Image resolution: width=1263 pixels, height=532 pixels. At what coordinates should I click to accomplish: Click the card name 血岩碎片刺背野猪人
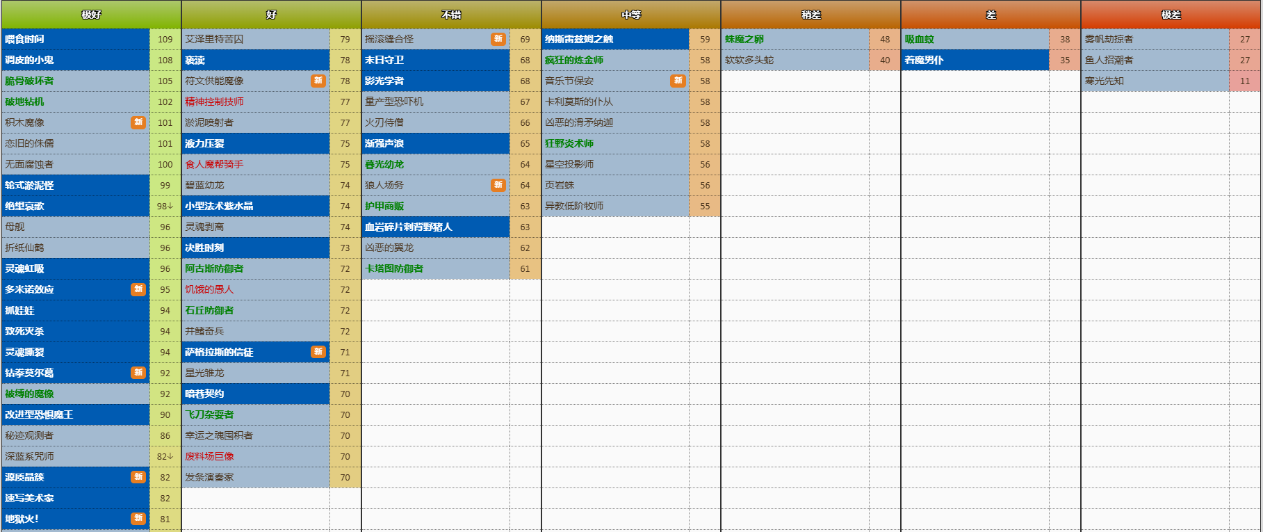point(409,227)
